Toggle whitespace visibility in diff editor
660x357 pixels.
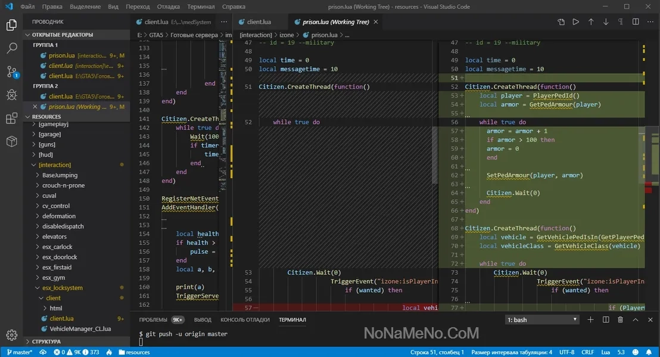pyautogui.click(x=621, y=22)
